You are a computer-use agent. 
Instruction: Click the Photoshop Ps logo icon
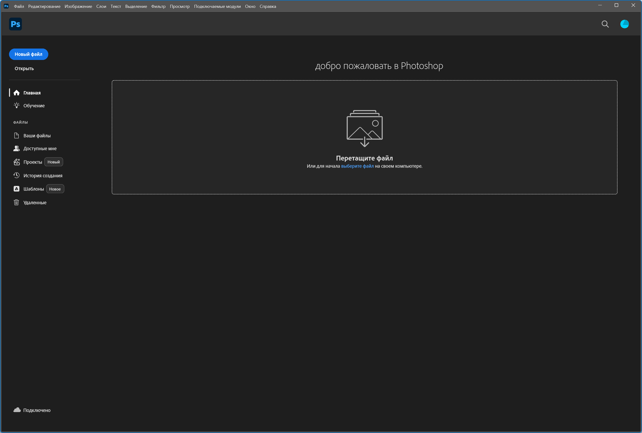point(15,24)
